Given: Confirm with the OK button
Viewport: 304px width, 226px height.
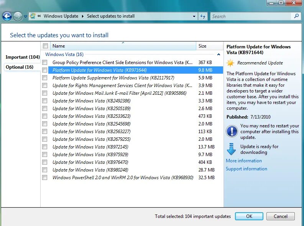Looking at the screenshot, I should click(249, 216).
